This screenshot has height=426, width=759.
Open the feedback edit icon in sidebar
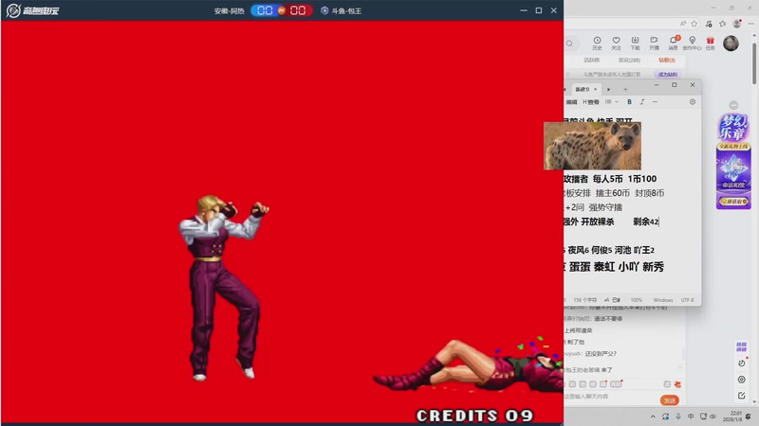pyautogui.click(x=742, y=396)
